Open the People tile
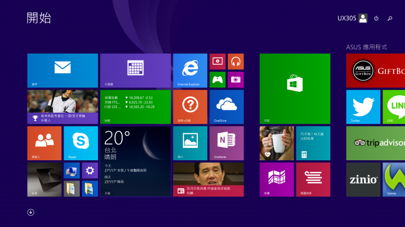The height and width of the screenshot is (227, 405). pyautogui.click(x=44, y=143)
